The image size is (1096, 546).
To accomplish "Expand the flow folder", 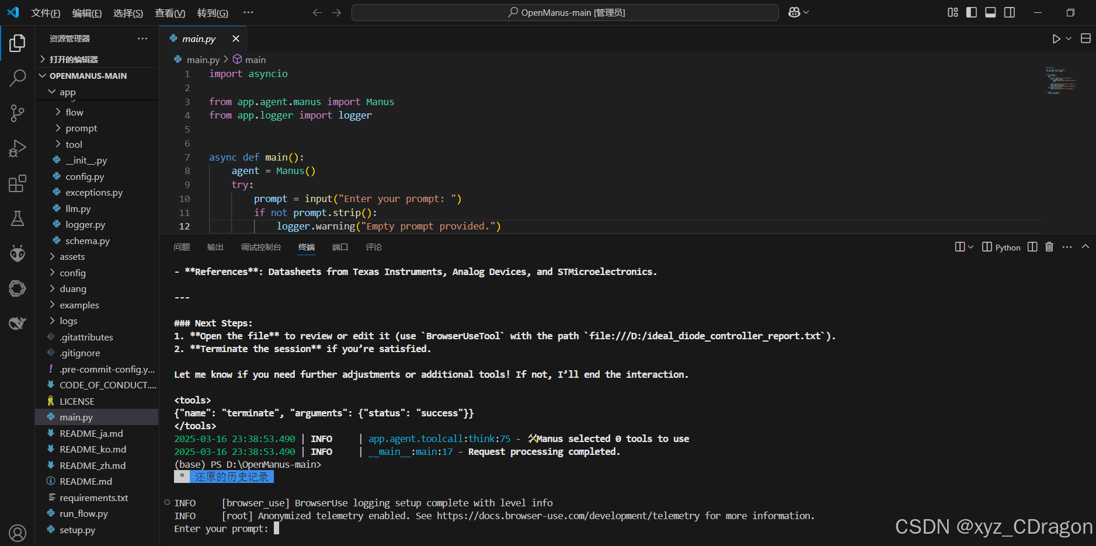I will pyautogui.click(x=74, y=112).
